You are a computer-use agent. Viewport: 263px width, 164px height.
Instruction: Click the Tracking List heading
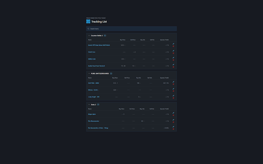pyautogui.click(x=99, y=22)
